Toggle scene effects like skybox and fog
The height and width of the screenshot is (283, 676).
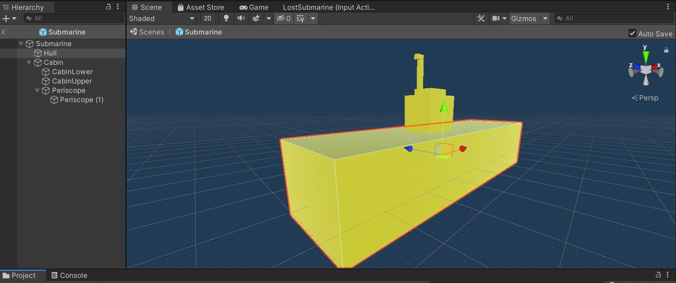[256, 19]
